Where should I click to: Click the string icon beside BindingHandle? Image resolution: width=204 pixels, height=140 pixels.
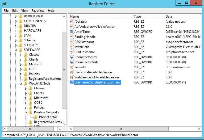[x=72, y=37]
